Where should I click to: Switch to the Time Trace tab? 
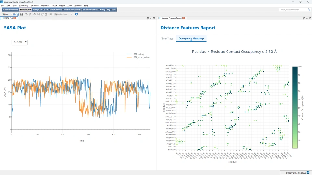(167, 39)
